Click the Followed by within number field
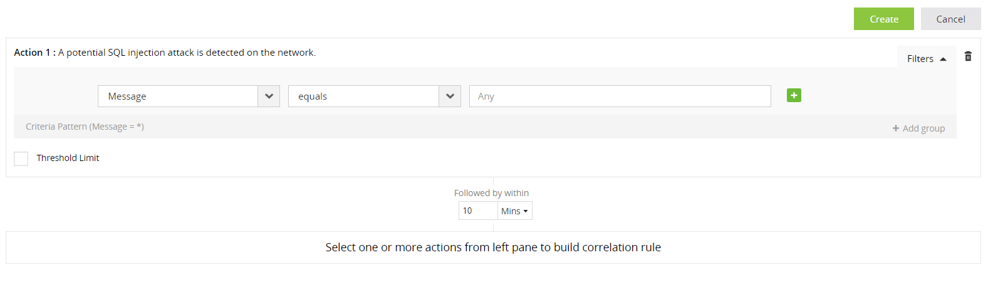The height and width of the screenshot is (302, 993). coord(478,211)
